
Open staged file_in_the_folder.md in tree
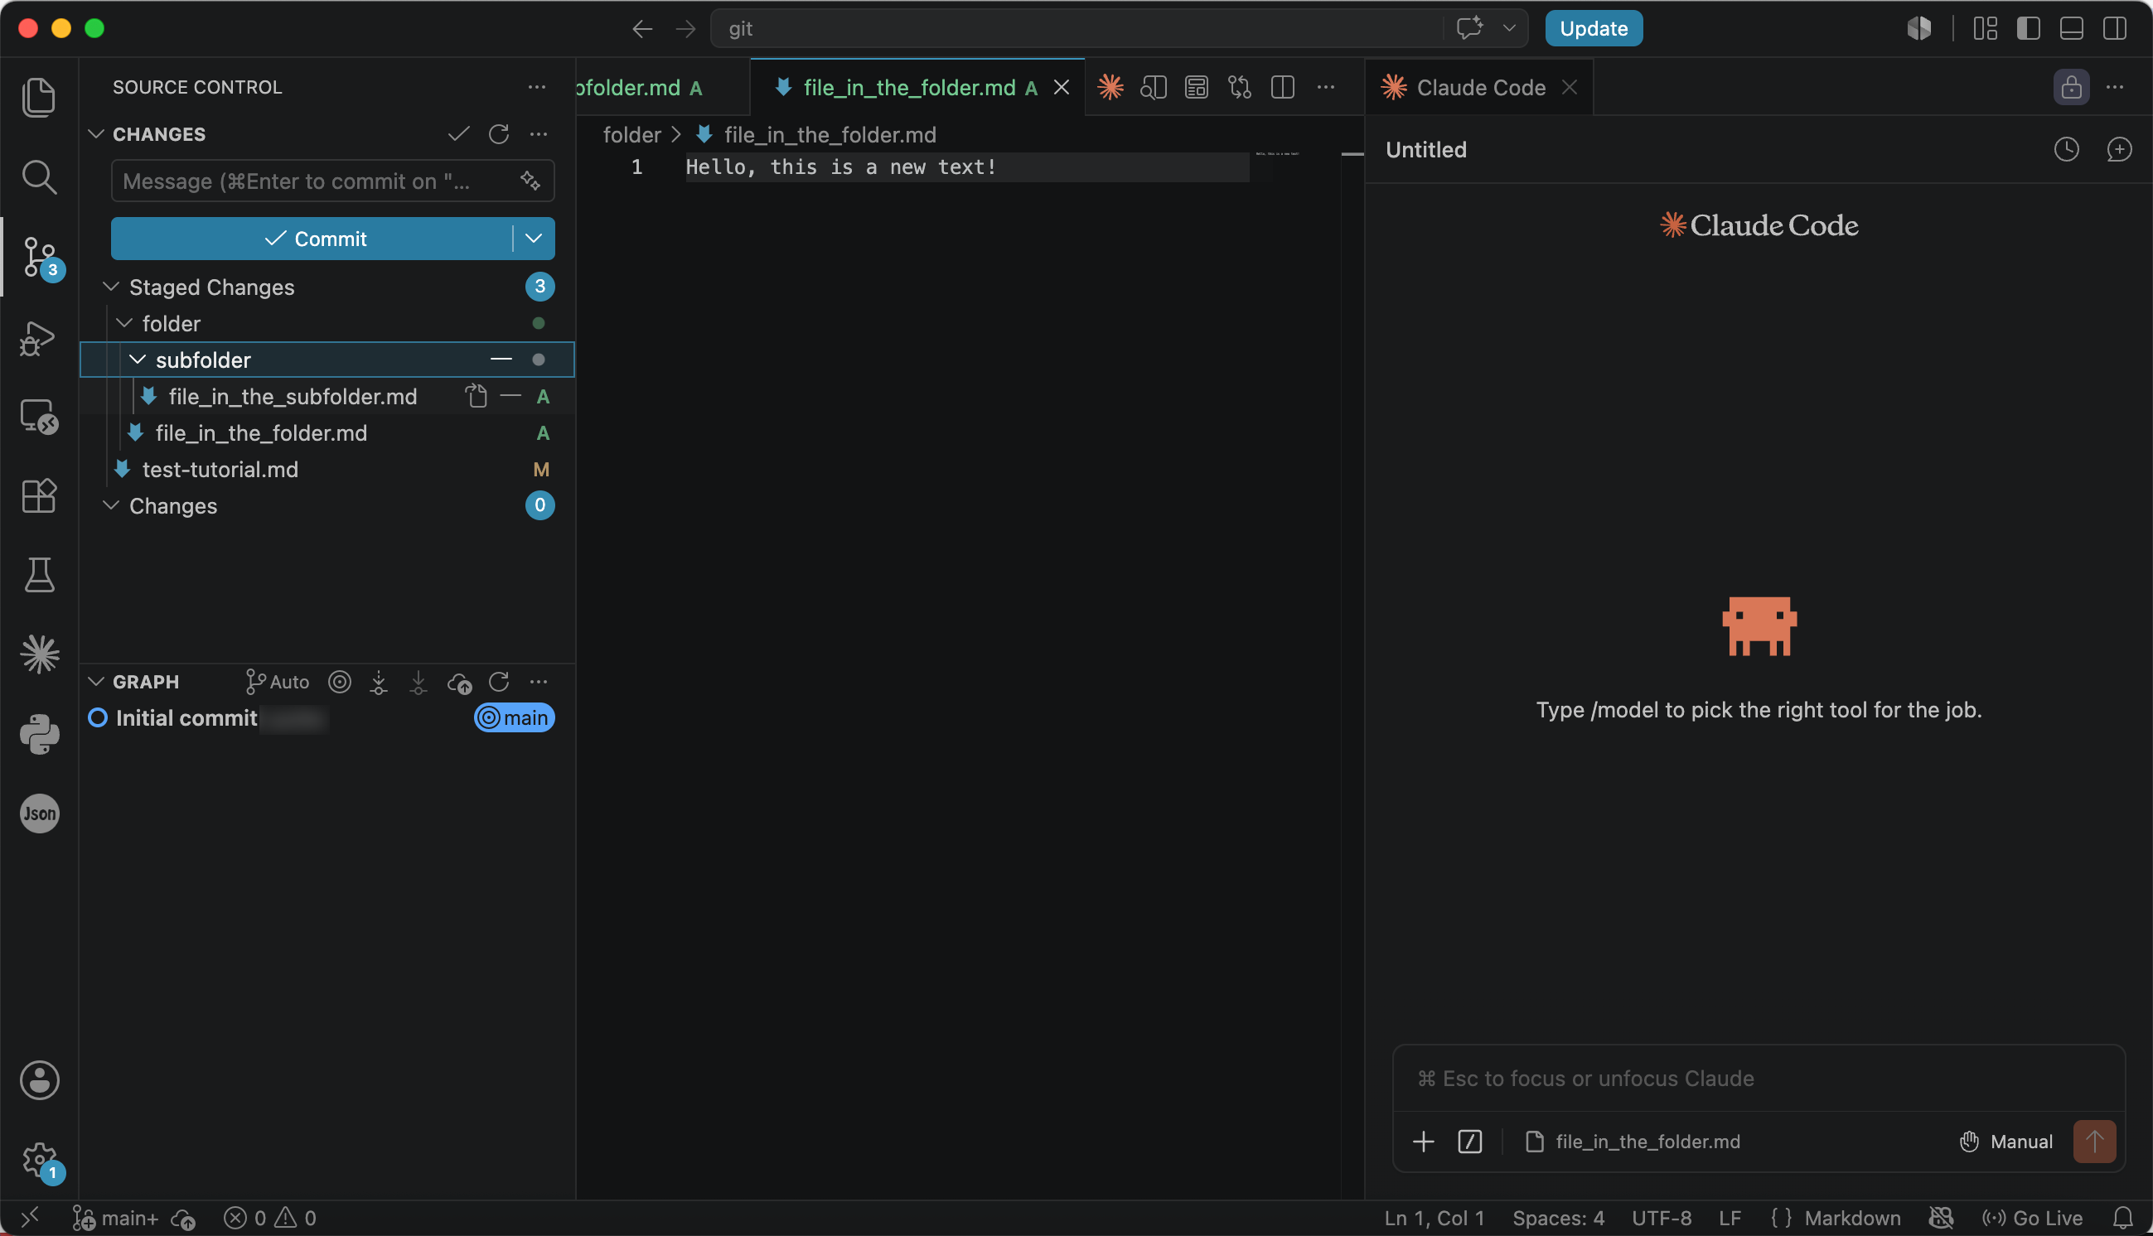click(327, 433)
